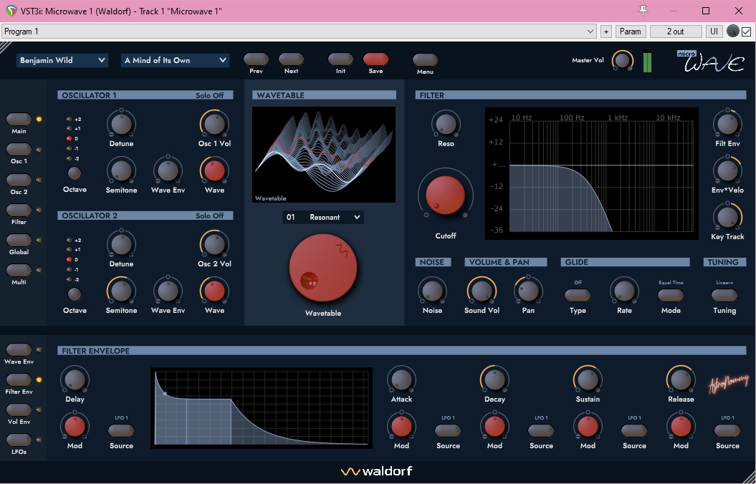Open the plugin Menu button
The height and width of the screenshot is (484, 756).
pos(425,59)
